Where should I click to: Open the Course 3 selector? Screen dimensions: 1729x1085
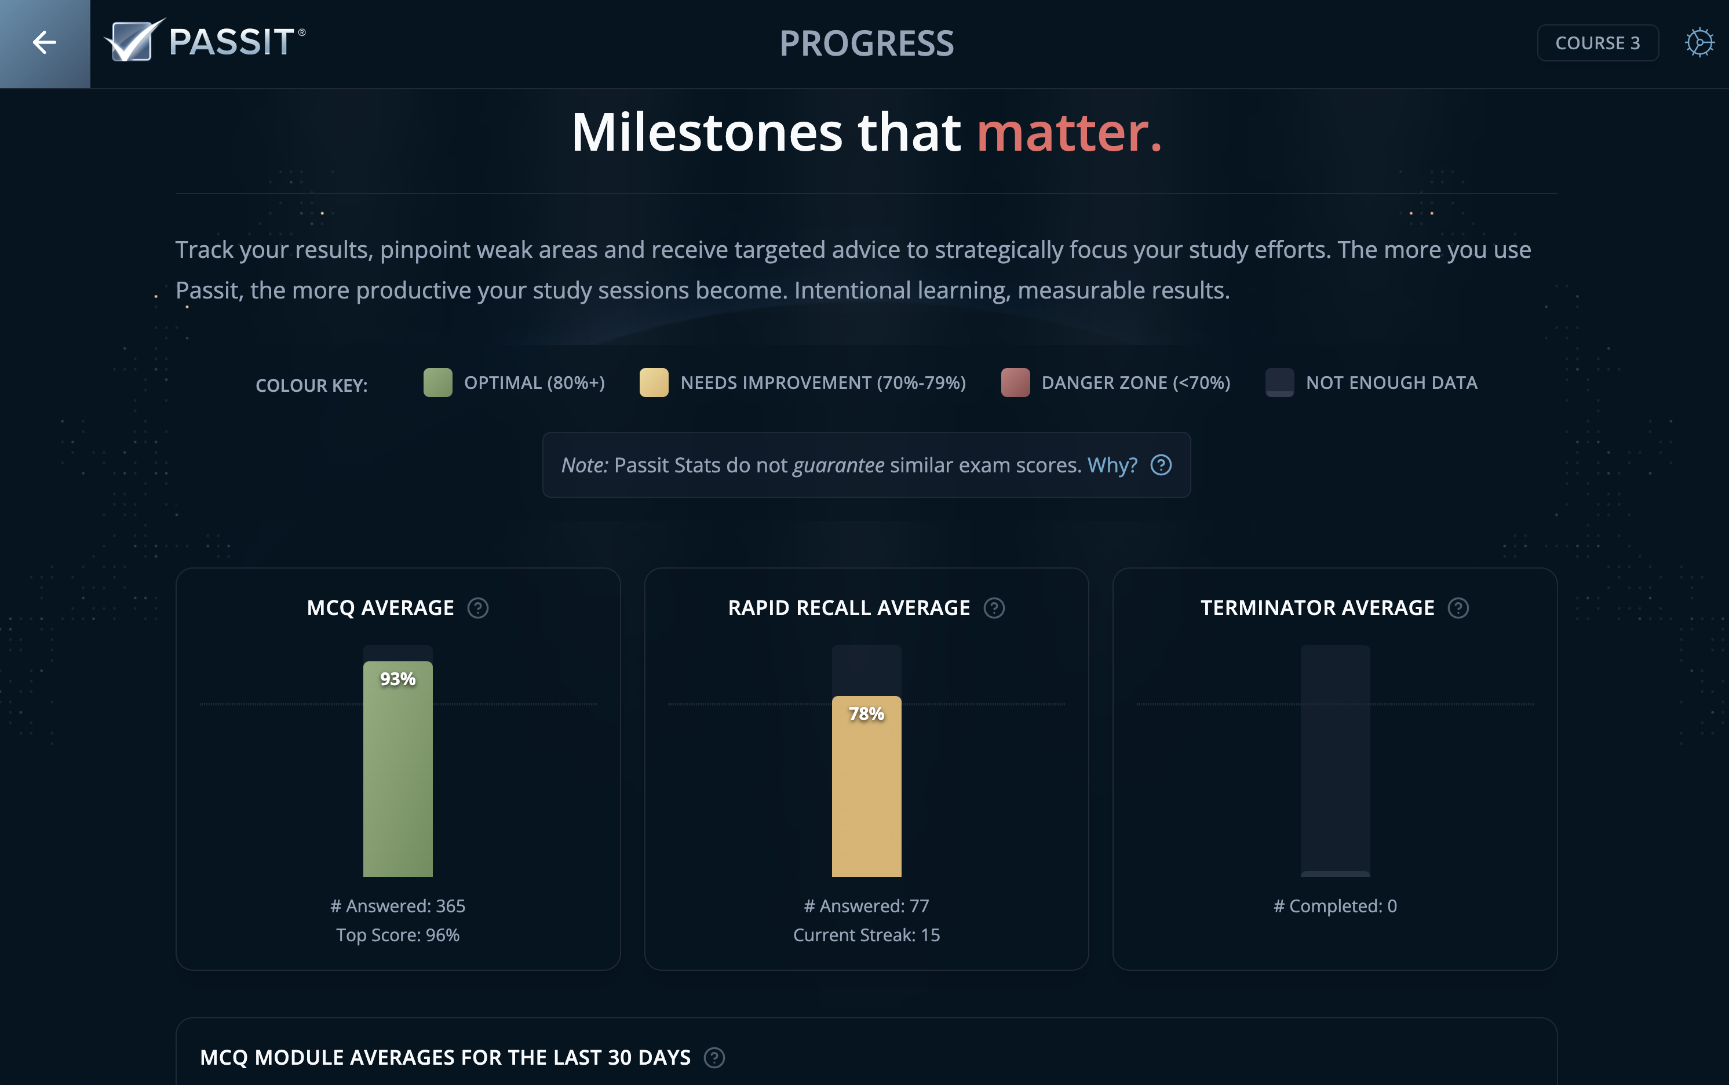(x=1597, y=43)
